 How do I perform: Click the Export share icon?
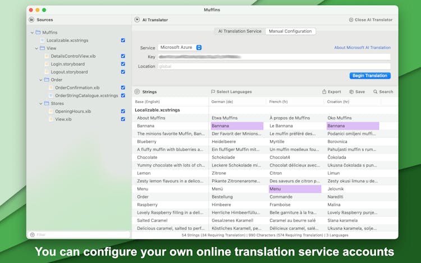coord(324,91)
